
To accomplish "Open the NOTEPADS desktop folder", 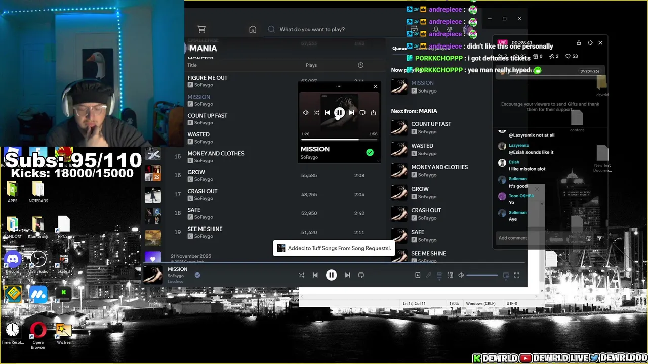I will (38, 192).
